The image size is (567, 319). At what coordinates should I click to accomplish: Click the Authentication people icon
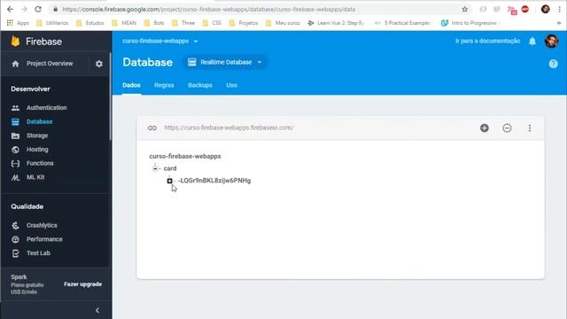[x=15, y=108]
